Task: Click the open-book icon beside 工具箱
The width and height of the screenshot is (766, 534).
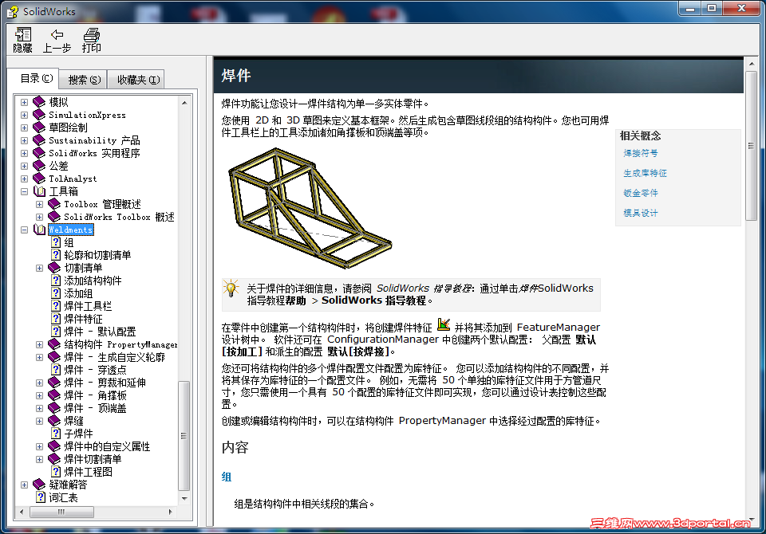Action: pyautogui.click(x=39, y=191)
